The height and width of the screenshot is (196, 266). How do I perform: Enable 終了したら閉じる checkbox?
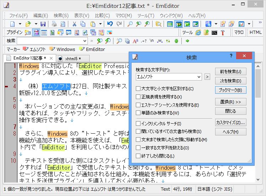138,156
